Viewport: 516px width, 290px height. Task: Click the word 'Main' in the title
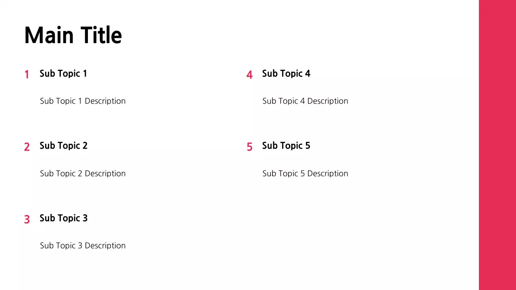[49, 35]
